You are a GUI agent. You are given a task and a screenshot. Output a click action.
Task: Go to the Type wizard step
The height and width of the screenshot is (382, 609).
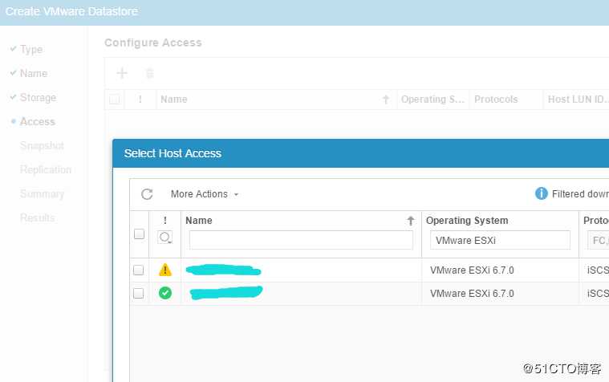coord(31,49)
